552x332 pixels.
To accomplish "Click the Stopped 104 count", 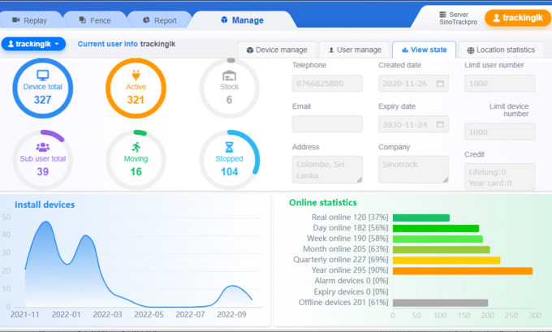I will point(229,172).
